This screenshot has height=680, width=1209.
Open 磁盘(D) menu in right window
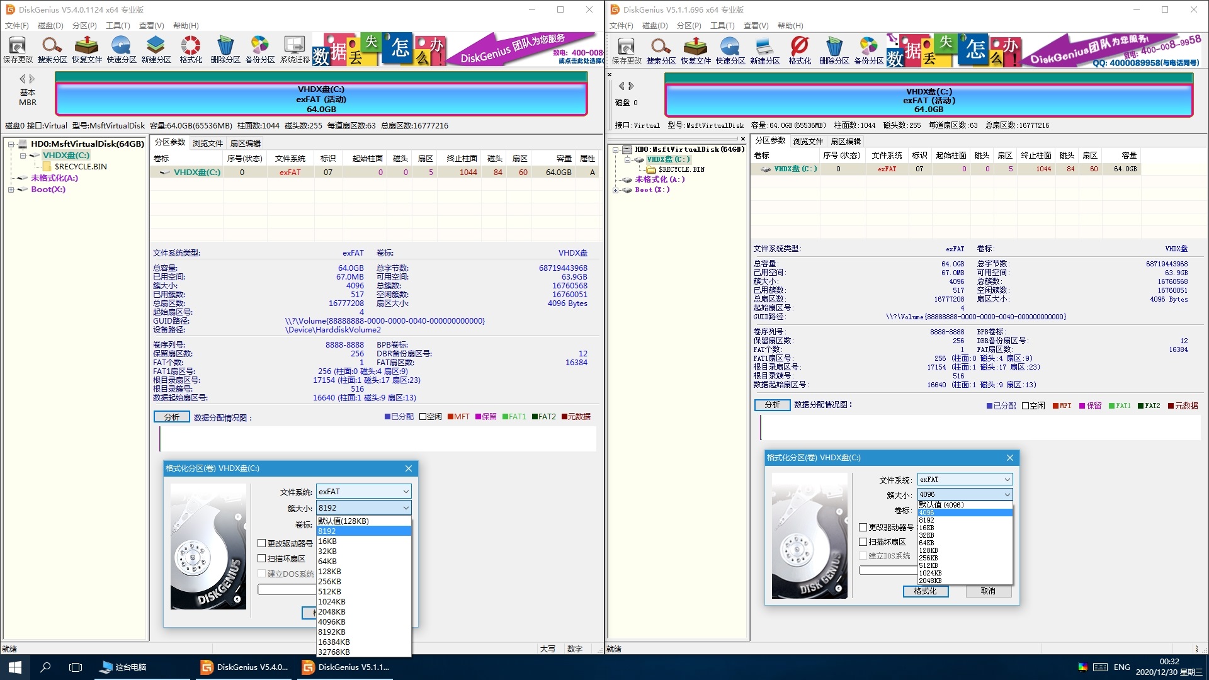click(x=655, y=26)
